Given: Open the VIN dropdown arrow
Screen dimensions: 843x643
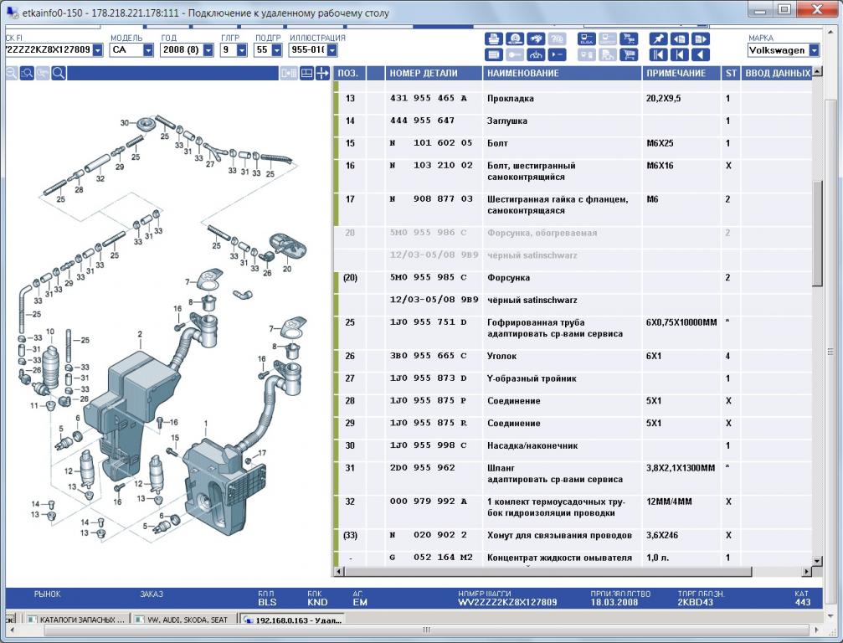Looking at the screenshot, I should 98,50.
